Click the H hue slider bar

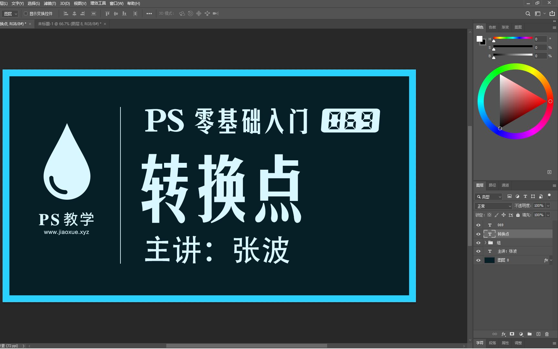click(513, 38)
